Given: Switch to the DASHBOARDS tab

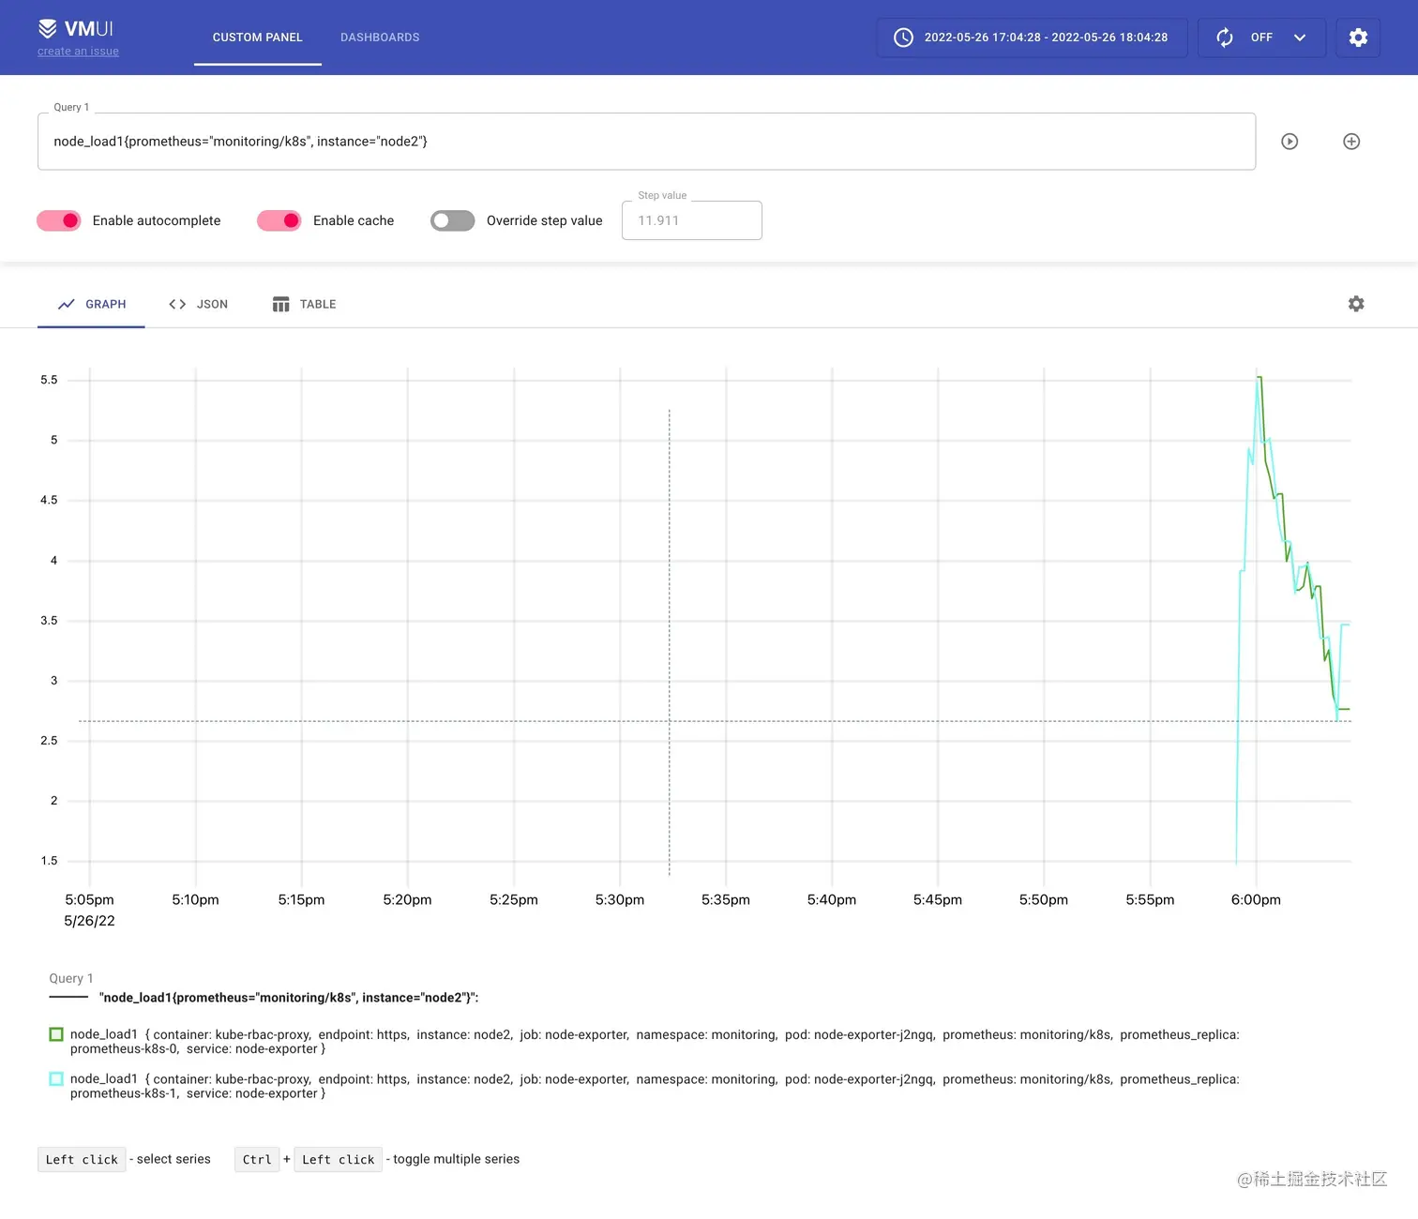Looking at the screenshot, I should pos(380,38).
